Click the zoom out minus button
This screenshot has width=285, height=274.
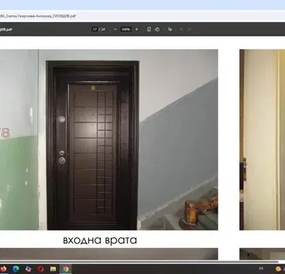coord(115,29)
